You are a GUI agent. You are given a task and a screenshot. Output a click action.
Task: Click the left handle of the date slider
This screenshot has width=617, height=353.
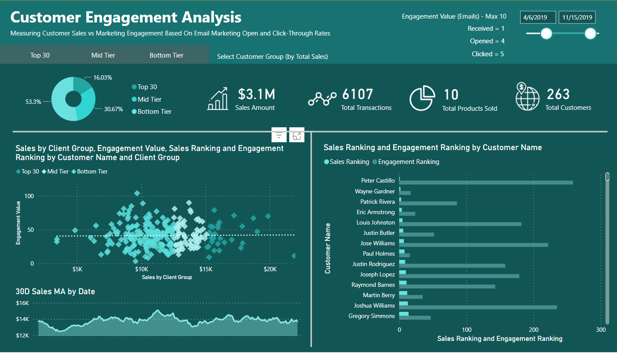coord(546,33)
